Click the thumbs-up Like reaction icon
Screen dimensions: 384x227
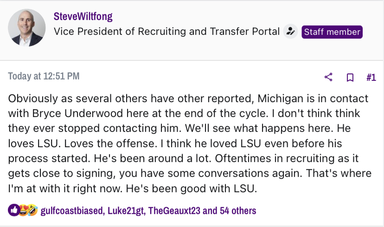click(x=13, y=210)
